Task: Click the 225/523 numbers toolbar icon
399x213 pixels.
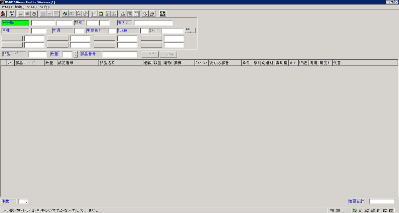Action: point(107,14)
